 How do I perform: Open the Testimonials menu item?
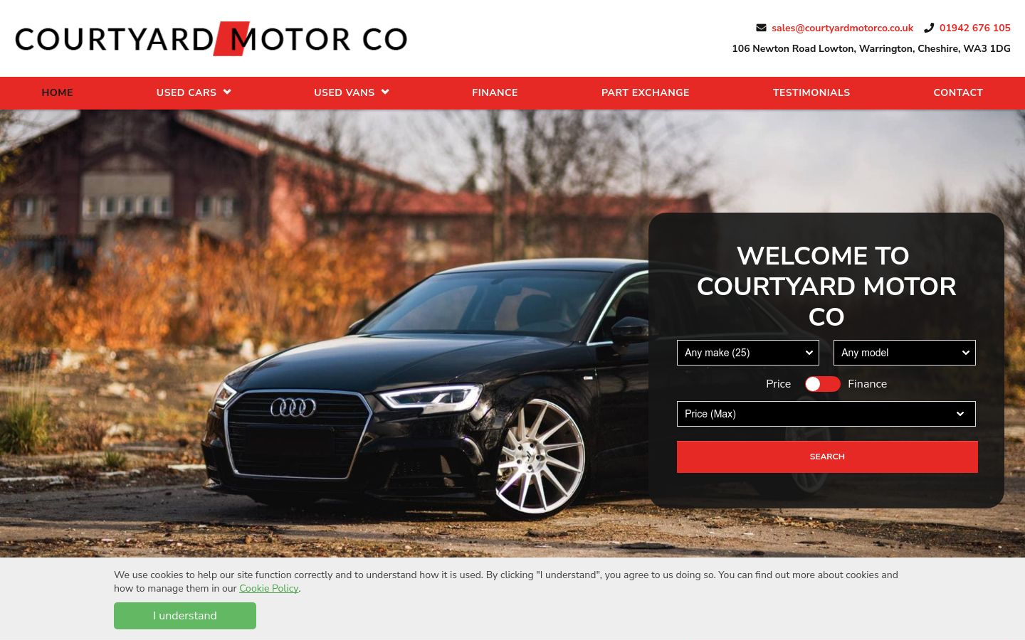click(811, 92)
